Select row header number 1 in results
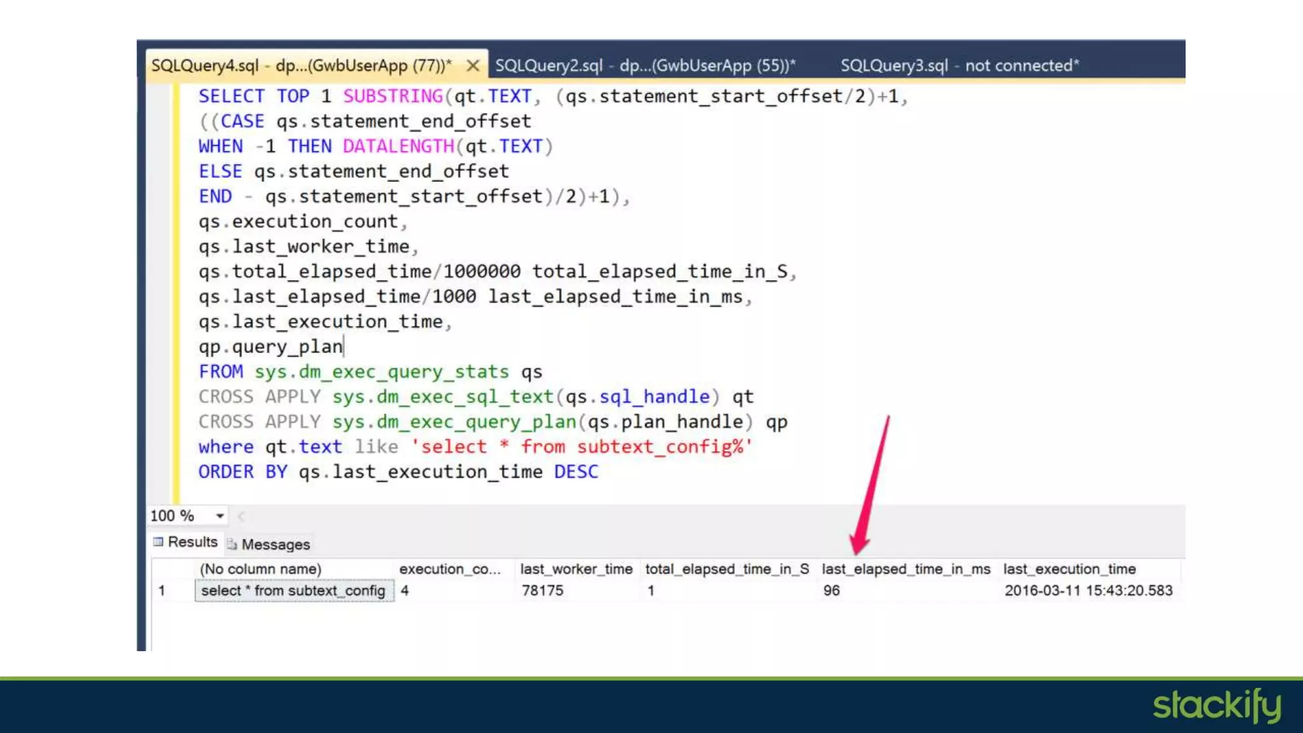 (162, 591)
